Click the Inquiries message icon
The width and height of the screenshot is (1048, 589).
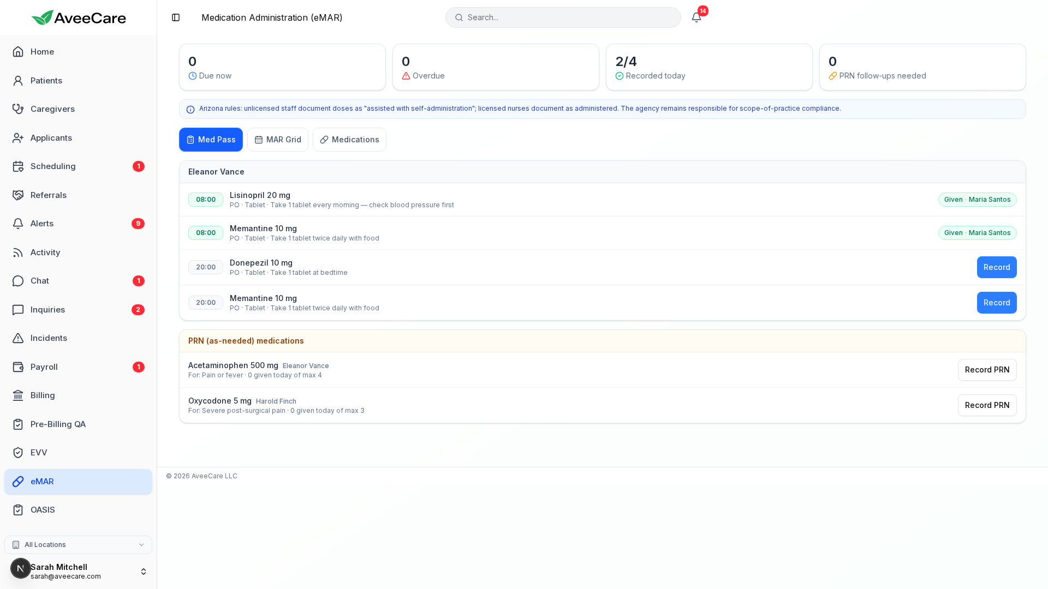coord(18,310)
